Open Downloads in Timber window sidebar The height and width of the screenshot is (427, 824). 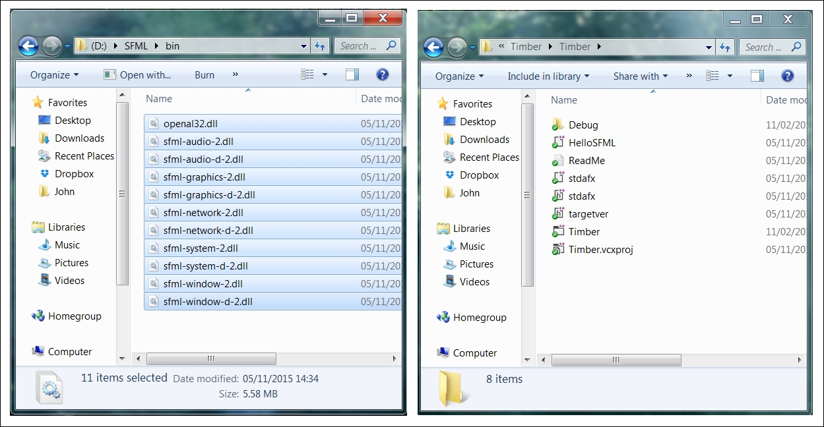[476, 139]
